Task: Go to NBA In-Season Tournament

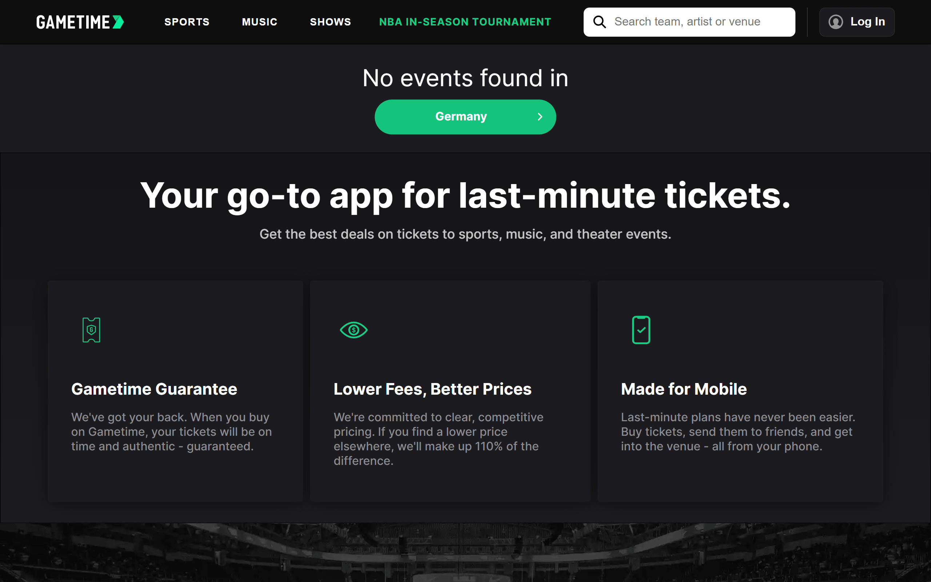Action: 465,22
